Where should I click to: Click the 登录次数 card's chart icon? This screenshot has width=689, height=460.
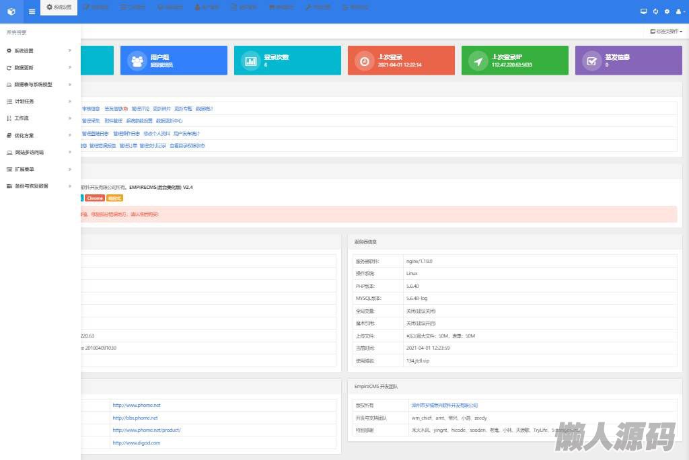[x=251, y=61]
